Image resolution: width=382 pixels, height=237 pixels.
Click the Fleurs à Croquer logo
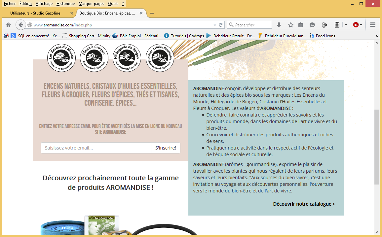[x=94, y=58]
